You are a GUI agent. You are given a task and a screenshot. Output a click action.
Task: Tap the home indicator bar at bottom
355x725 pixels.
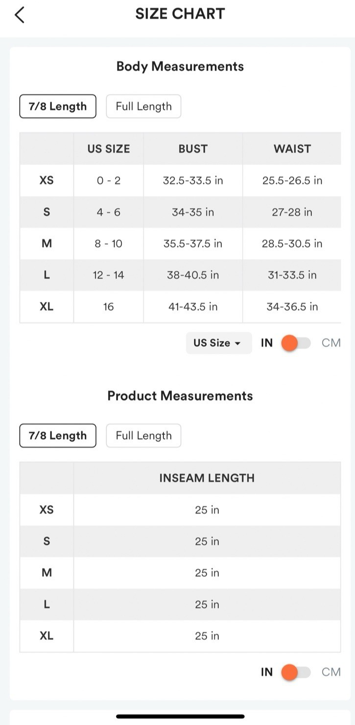[x=180, y=716]
